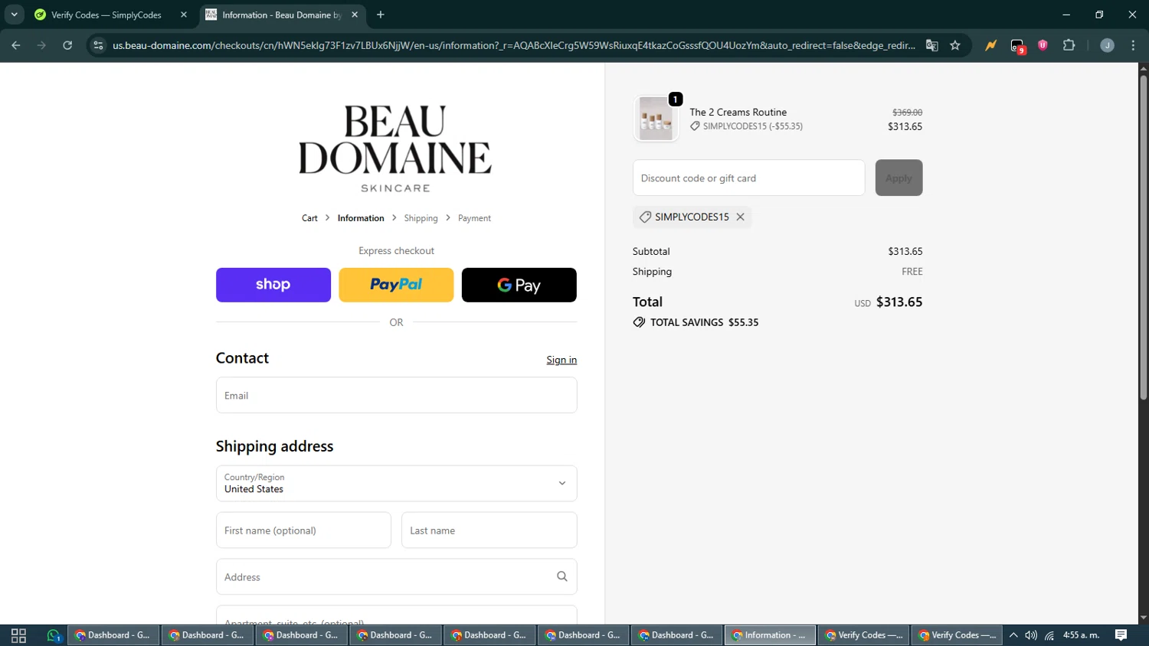Click The 2 Creams Routine product thumbnail
This screenshot has width=1149, height=646.
point(656,119)
